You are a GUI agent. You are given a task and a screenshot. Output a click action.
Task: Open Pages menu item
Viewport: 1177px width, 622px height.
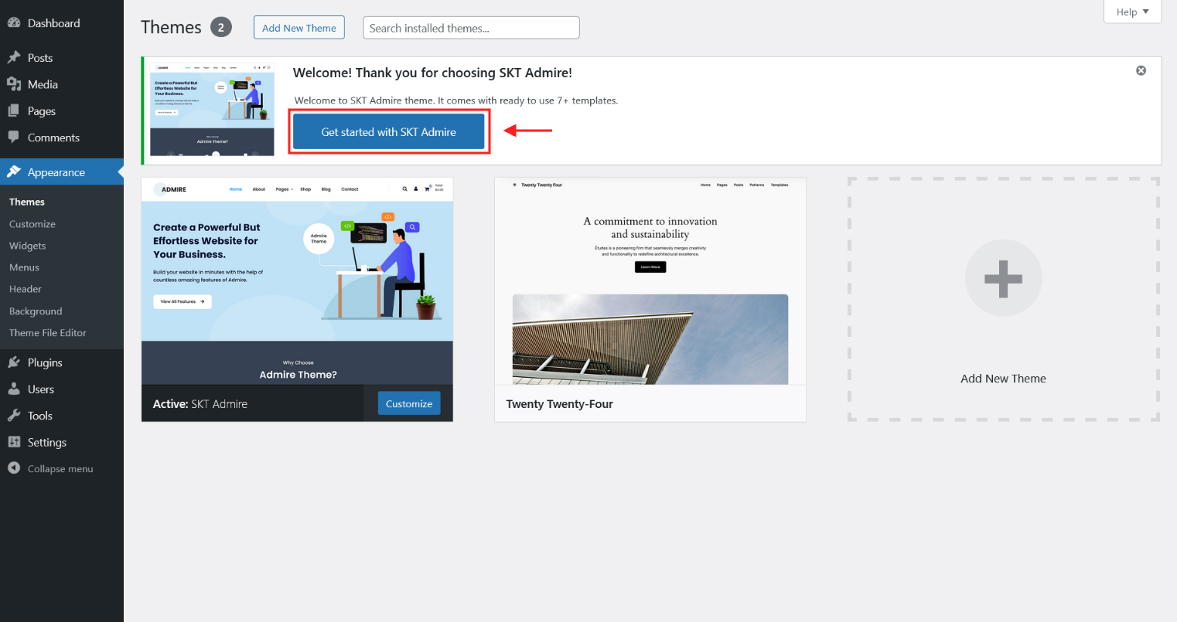[x=62, y=110]
